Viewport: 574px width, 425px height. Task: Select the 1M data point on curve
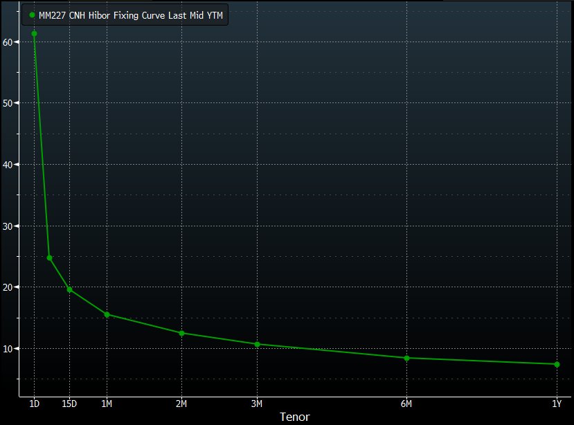(x=107, y=314)
